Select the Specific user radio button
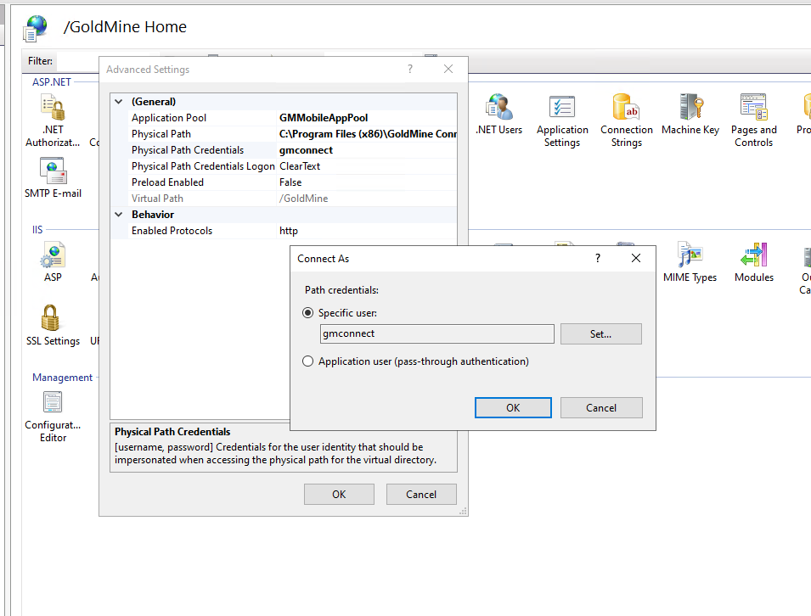This screenshot has height=616, width=811. (307, 312)
